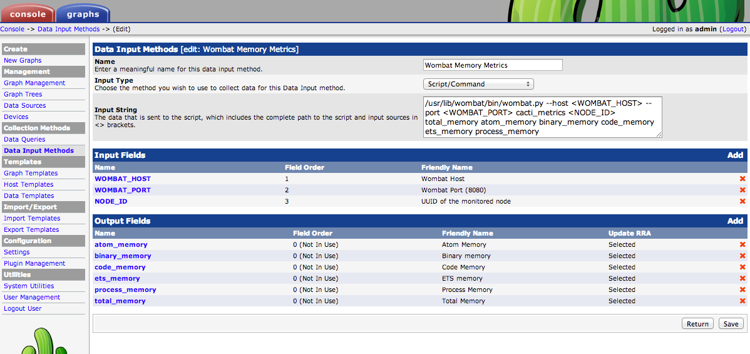The image size is (750, 354).
Task: Open User Management in sidebar
Action: coord(32,297)
